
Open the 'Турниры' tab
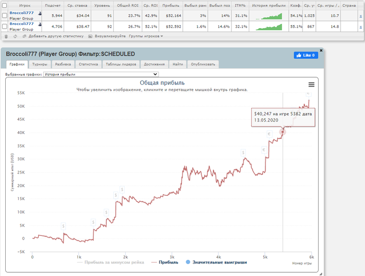pos(40,64)
